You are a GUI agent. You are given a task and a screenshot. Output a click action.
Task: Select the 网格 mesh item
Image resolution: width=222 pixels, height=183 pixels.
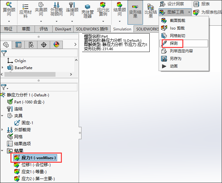(18, 137)
